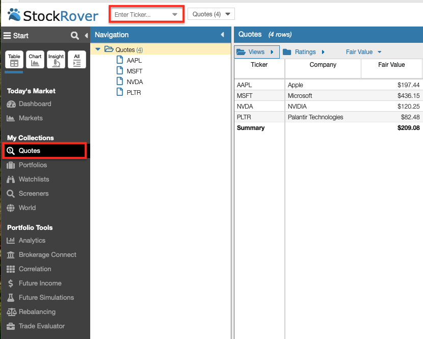Select the NVDA table row ticker

(245, 107)
